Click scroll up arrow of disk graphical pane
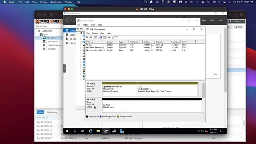The height and width of the screenshot is (144, 256). tap(204, 82)
